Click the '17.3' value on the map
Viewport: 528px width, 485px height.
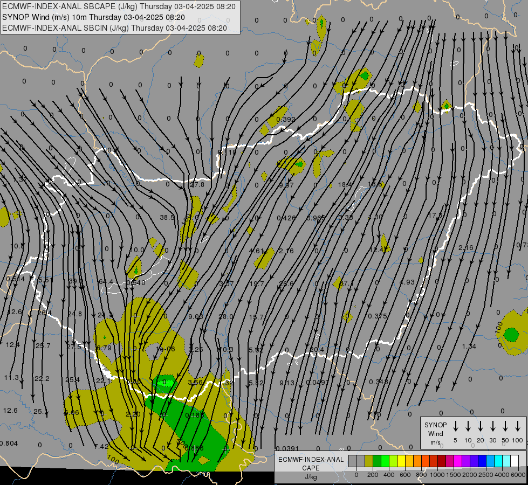coord(435,215)
